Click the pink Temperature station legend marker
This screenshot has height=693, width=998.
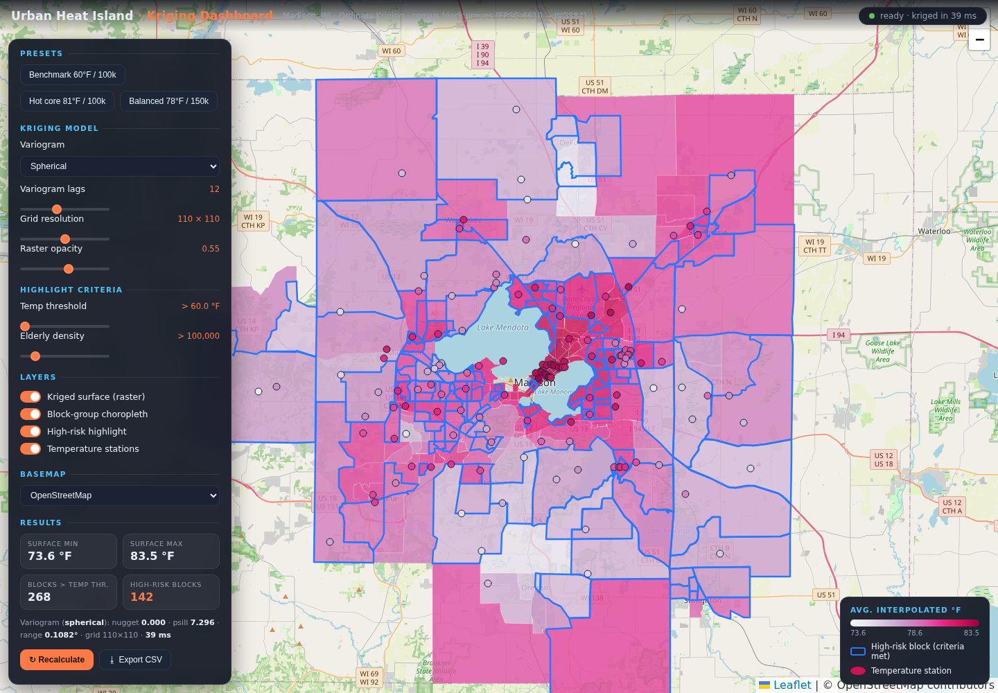858,671
